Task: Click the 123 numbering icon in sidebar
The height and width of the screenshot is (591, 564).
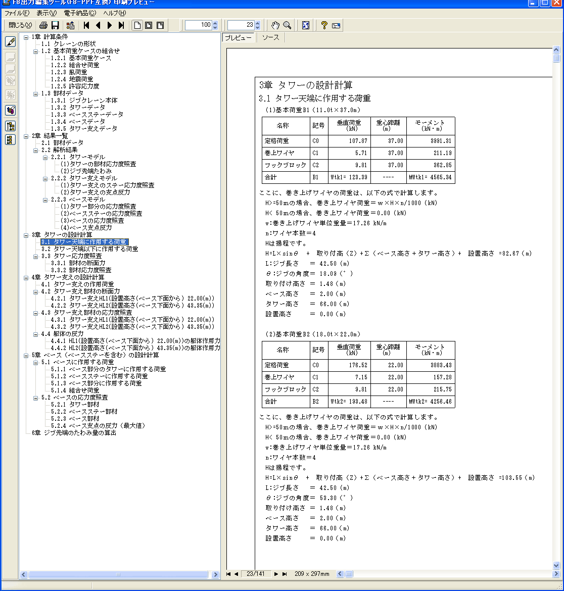Action: point(11,111)
